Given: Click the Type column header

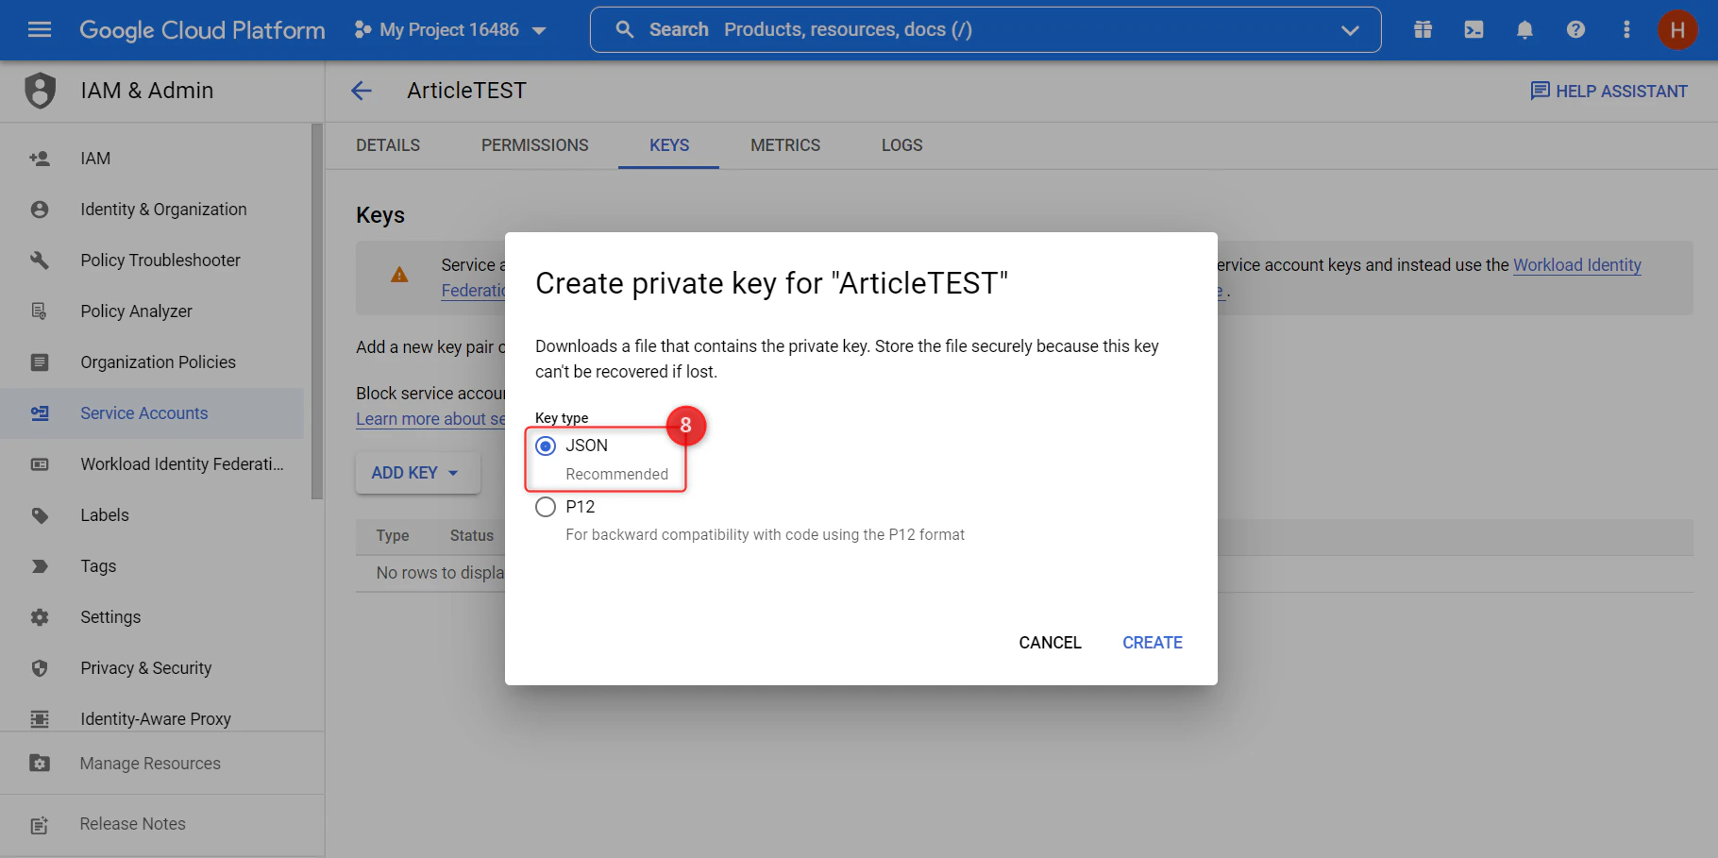Looking at the screenshot, I should (x=393, y=536).
